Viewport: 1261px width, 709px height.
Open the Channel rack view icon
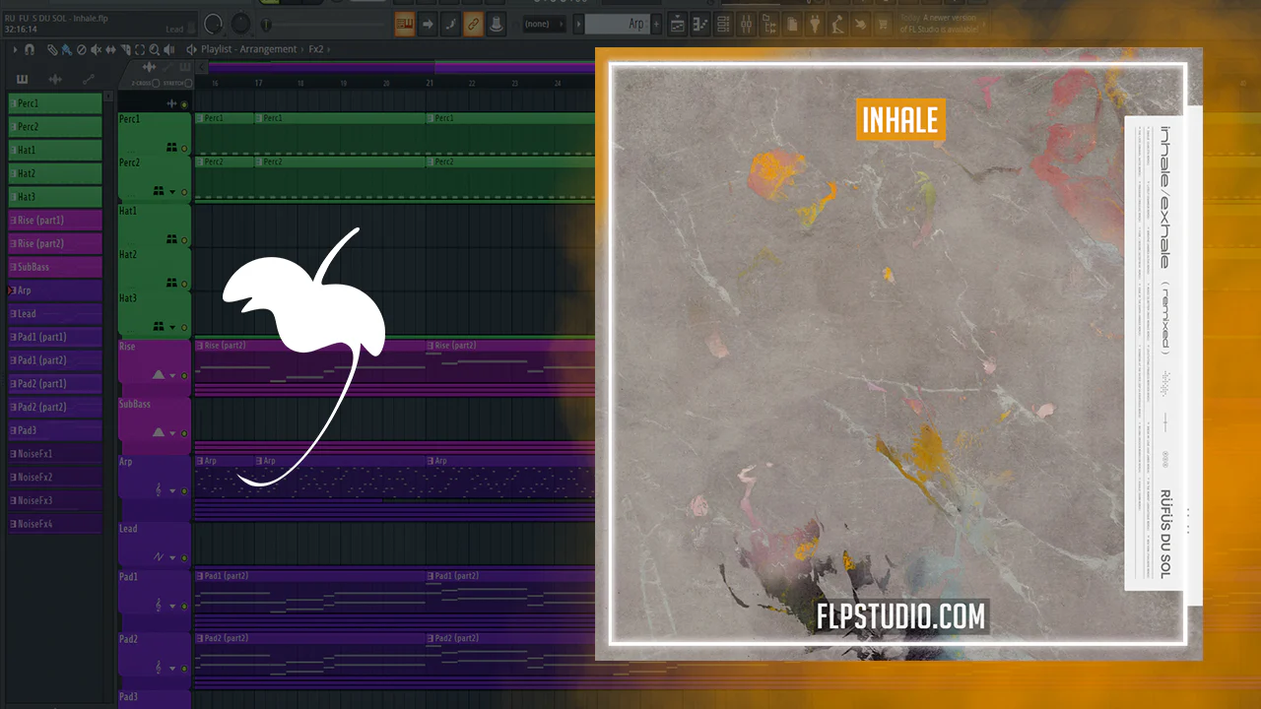pyautogui.click(x=723, y=24)
